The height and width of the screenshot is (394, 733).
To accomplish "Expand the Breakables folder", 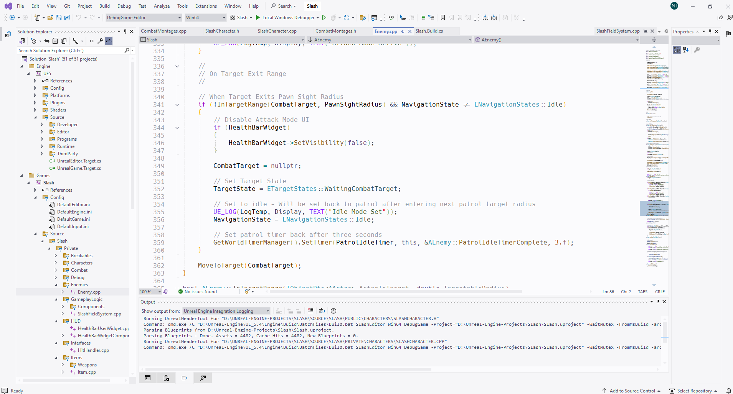I will click(x=56, y=256).
